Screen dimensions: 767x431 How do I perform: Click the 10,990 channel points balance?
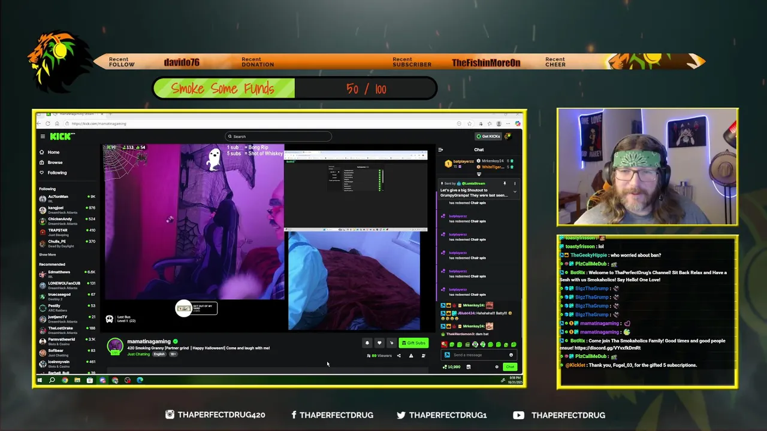452,367
